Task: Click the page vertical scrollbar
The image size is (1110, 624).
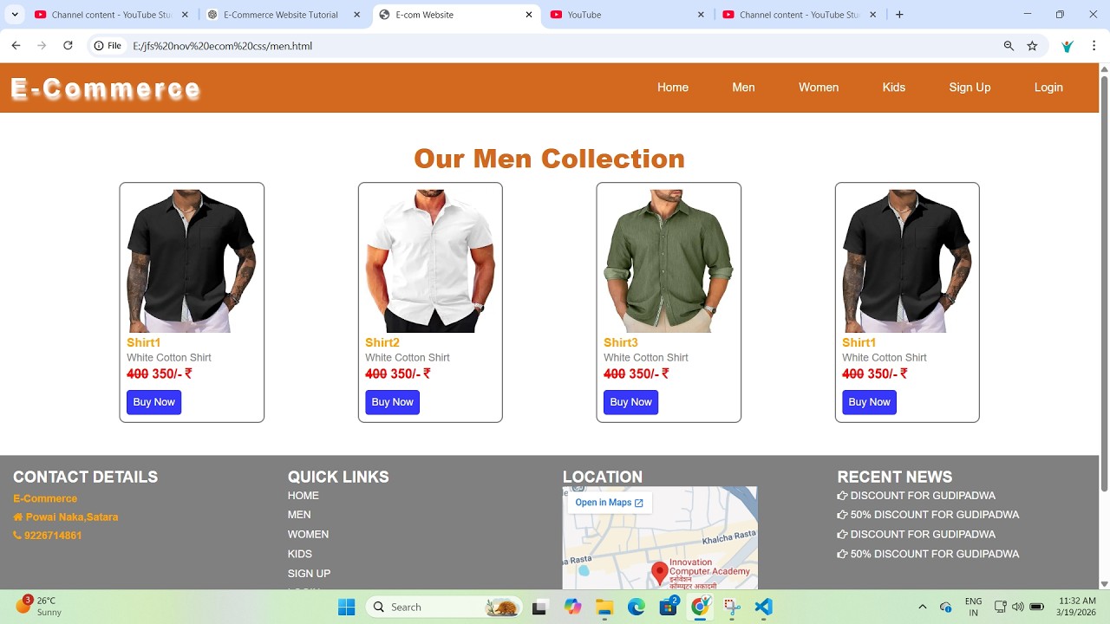Action: [x=1104, y=285]
